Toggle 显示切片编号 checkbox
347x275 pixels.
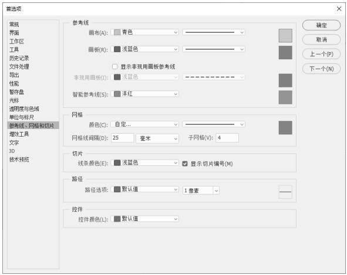pos(185,164)
